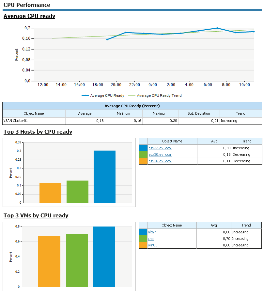Screen dimensions: 263x293
Task: Click the Average value 0,18 cell
Action: tap(85, 121)
